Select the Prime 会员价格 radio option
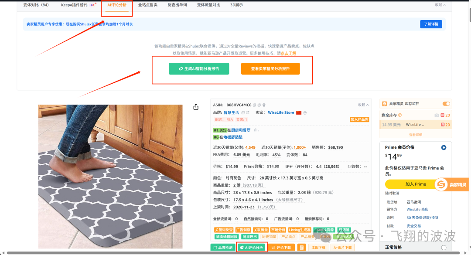This screenshot has width=471, height=255. click(x=444, y=147)
